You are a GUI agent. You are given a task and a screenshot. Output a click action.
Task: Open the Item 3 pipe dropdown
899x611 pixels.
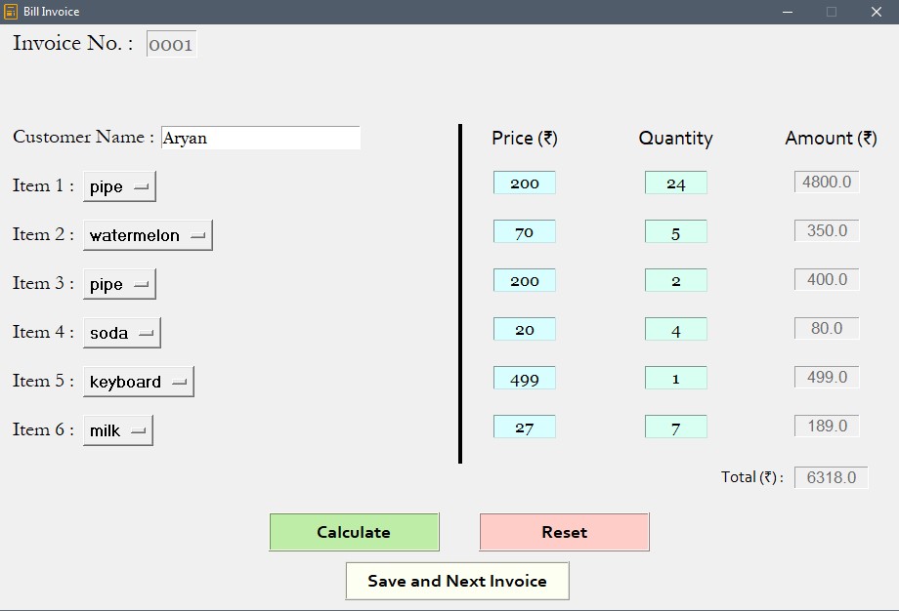point(119,284)
